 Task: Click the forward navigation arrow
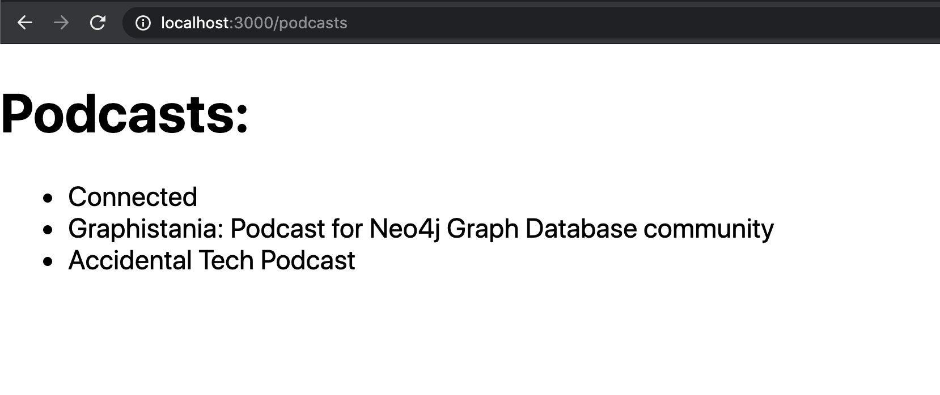61,23
